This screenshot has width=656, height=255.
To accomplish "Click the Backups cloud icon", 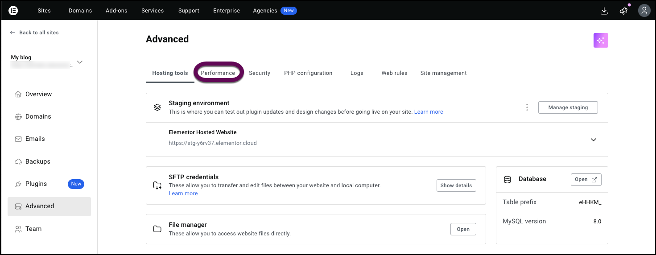I will pyautogui.click(x=18, y=161).
